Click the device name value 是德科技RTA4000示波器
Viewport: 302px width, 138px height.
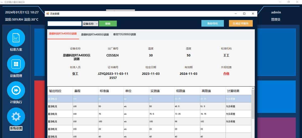77,57
